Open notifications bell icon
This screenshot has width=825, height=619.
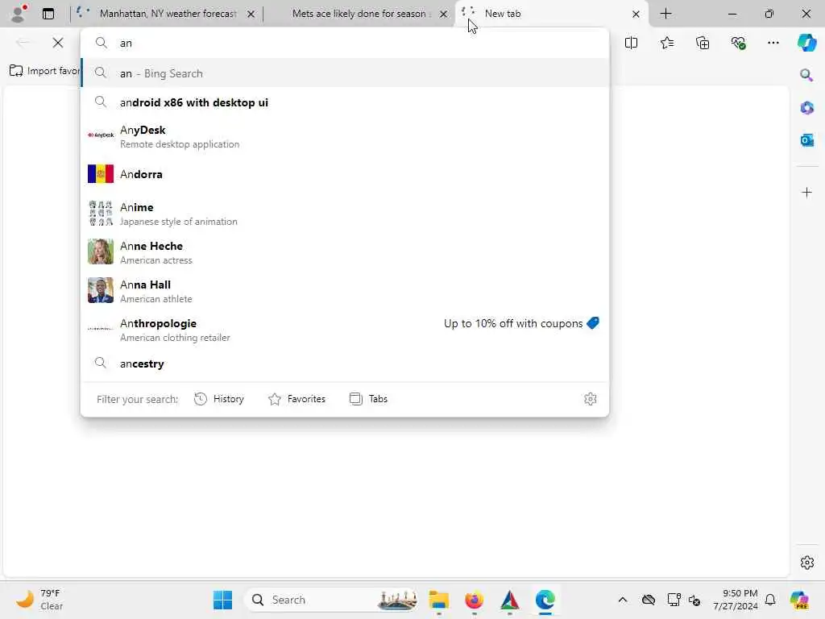click(770, 600)
